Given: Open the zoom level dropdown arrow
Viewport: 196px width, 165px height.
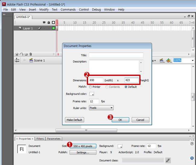Looking at the screenshot, I should 192,61.
